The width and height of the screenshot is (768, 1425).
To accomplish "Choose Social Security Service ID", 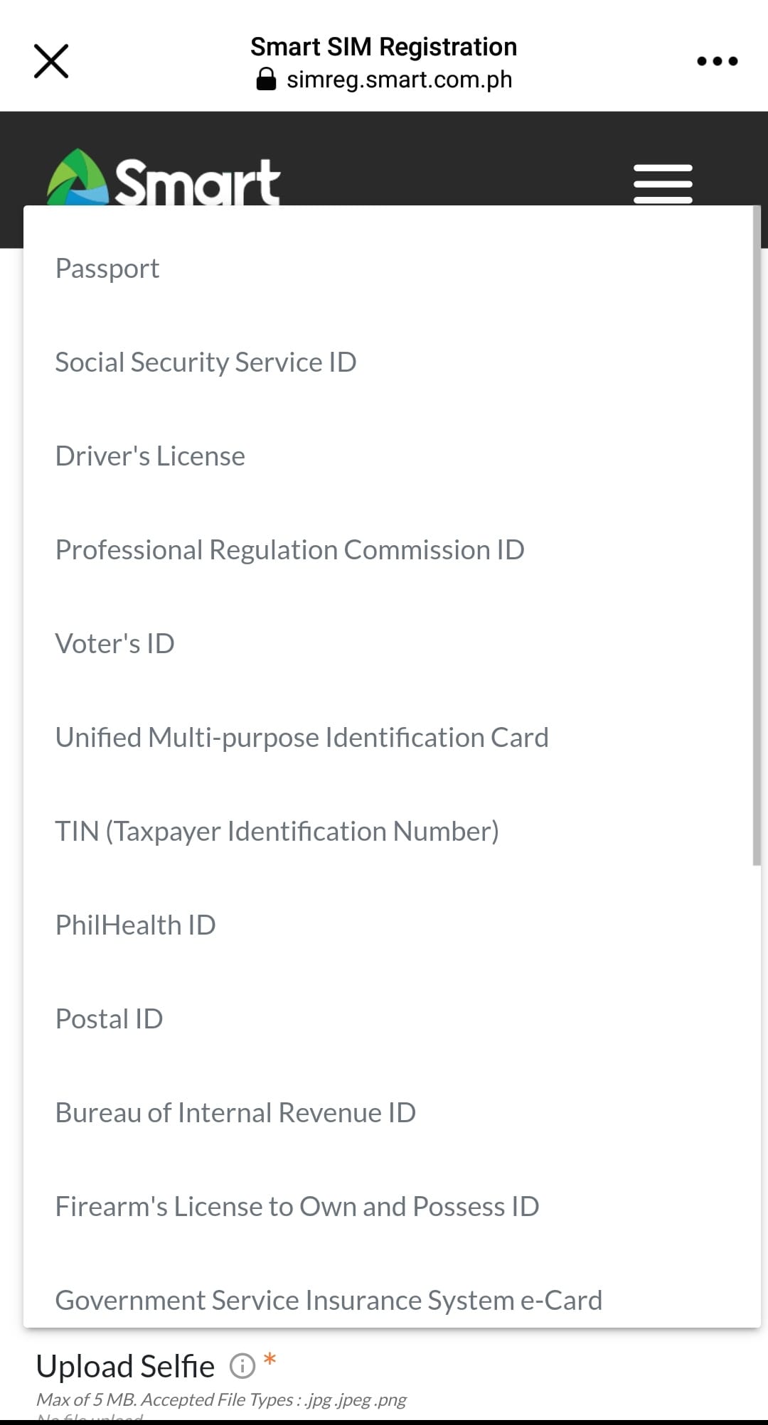I will 205,362.
